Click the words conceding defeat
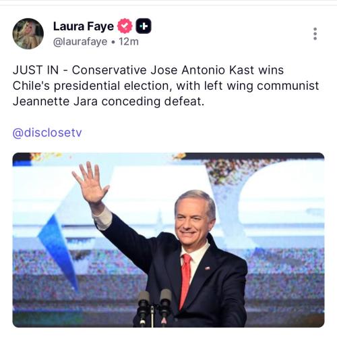 click(153, 101)
